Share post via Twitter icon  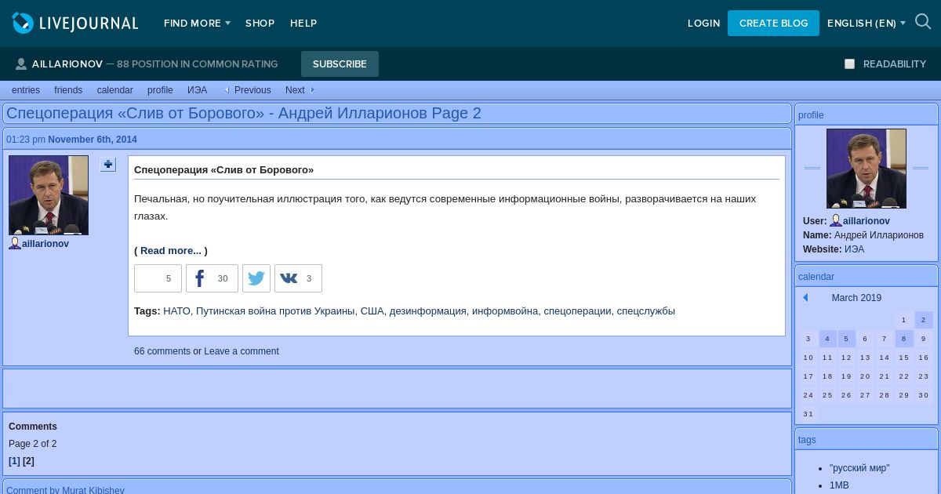pos(256,278)
